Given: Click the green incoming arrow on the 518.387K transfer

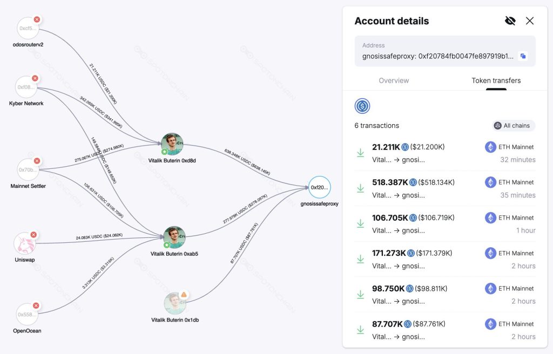Looking at the screenshot, I should pyautogui.click(x=361, y=188).
